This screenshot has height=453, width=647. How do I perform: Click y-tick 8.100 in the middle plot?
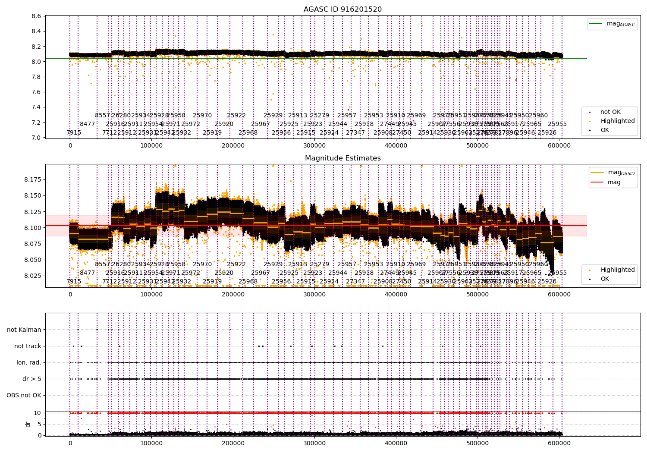(33, 228)
